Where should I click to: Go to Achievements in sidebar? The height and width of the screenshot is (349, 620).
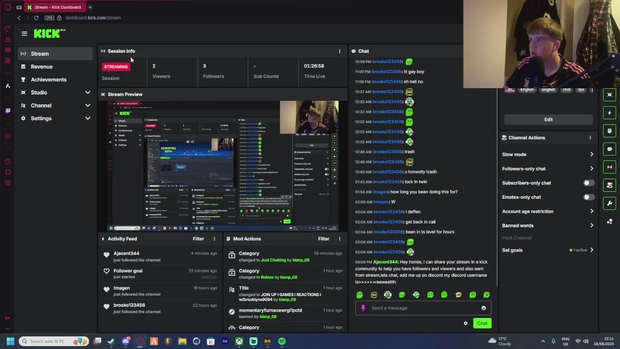56,79
